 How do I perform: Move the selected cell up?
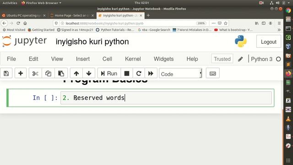tap(76, 73)
